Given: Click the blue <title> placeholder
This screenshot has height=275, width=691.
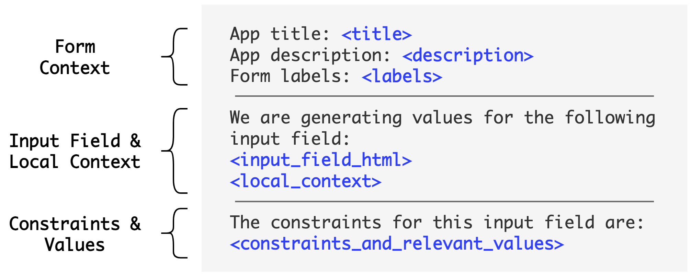Looking at the screenshot, I should 376,34.
